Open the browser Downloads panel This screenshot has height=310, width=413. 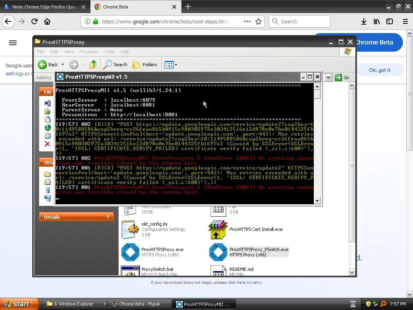[x=364, y=21]
